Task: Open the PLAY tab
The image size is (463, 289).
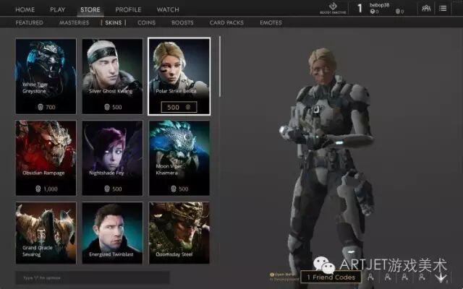Action: pos(58,9)
